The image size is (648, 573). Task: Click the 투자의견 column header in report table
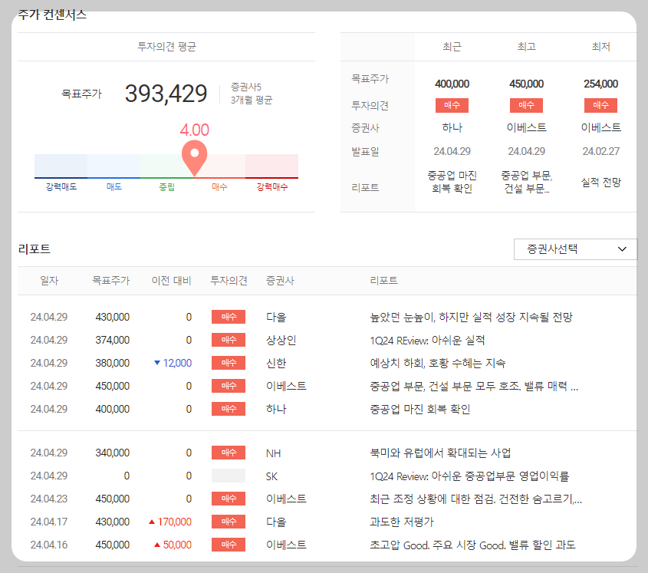coord(229,281)
